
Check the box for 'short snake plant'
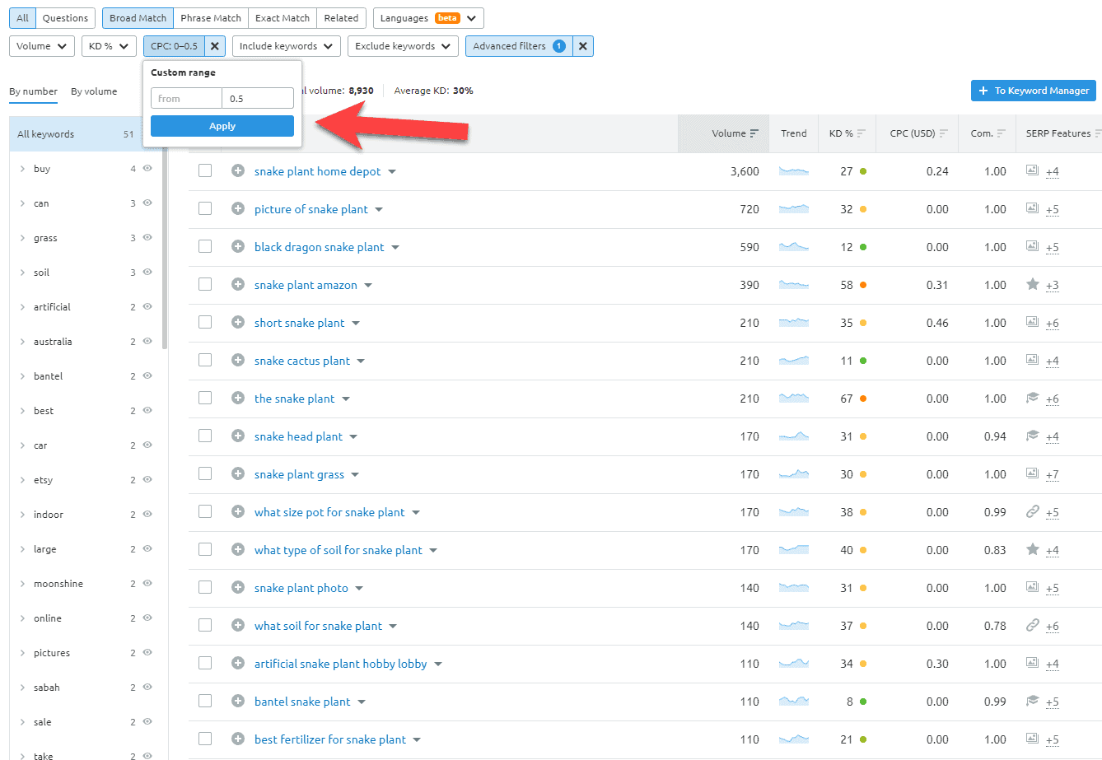205,322
